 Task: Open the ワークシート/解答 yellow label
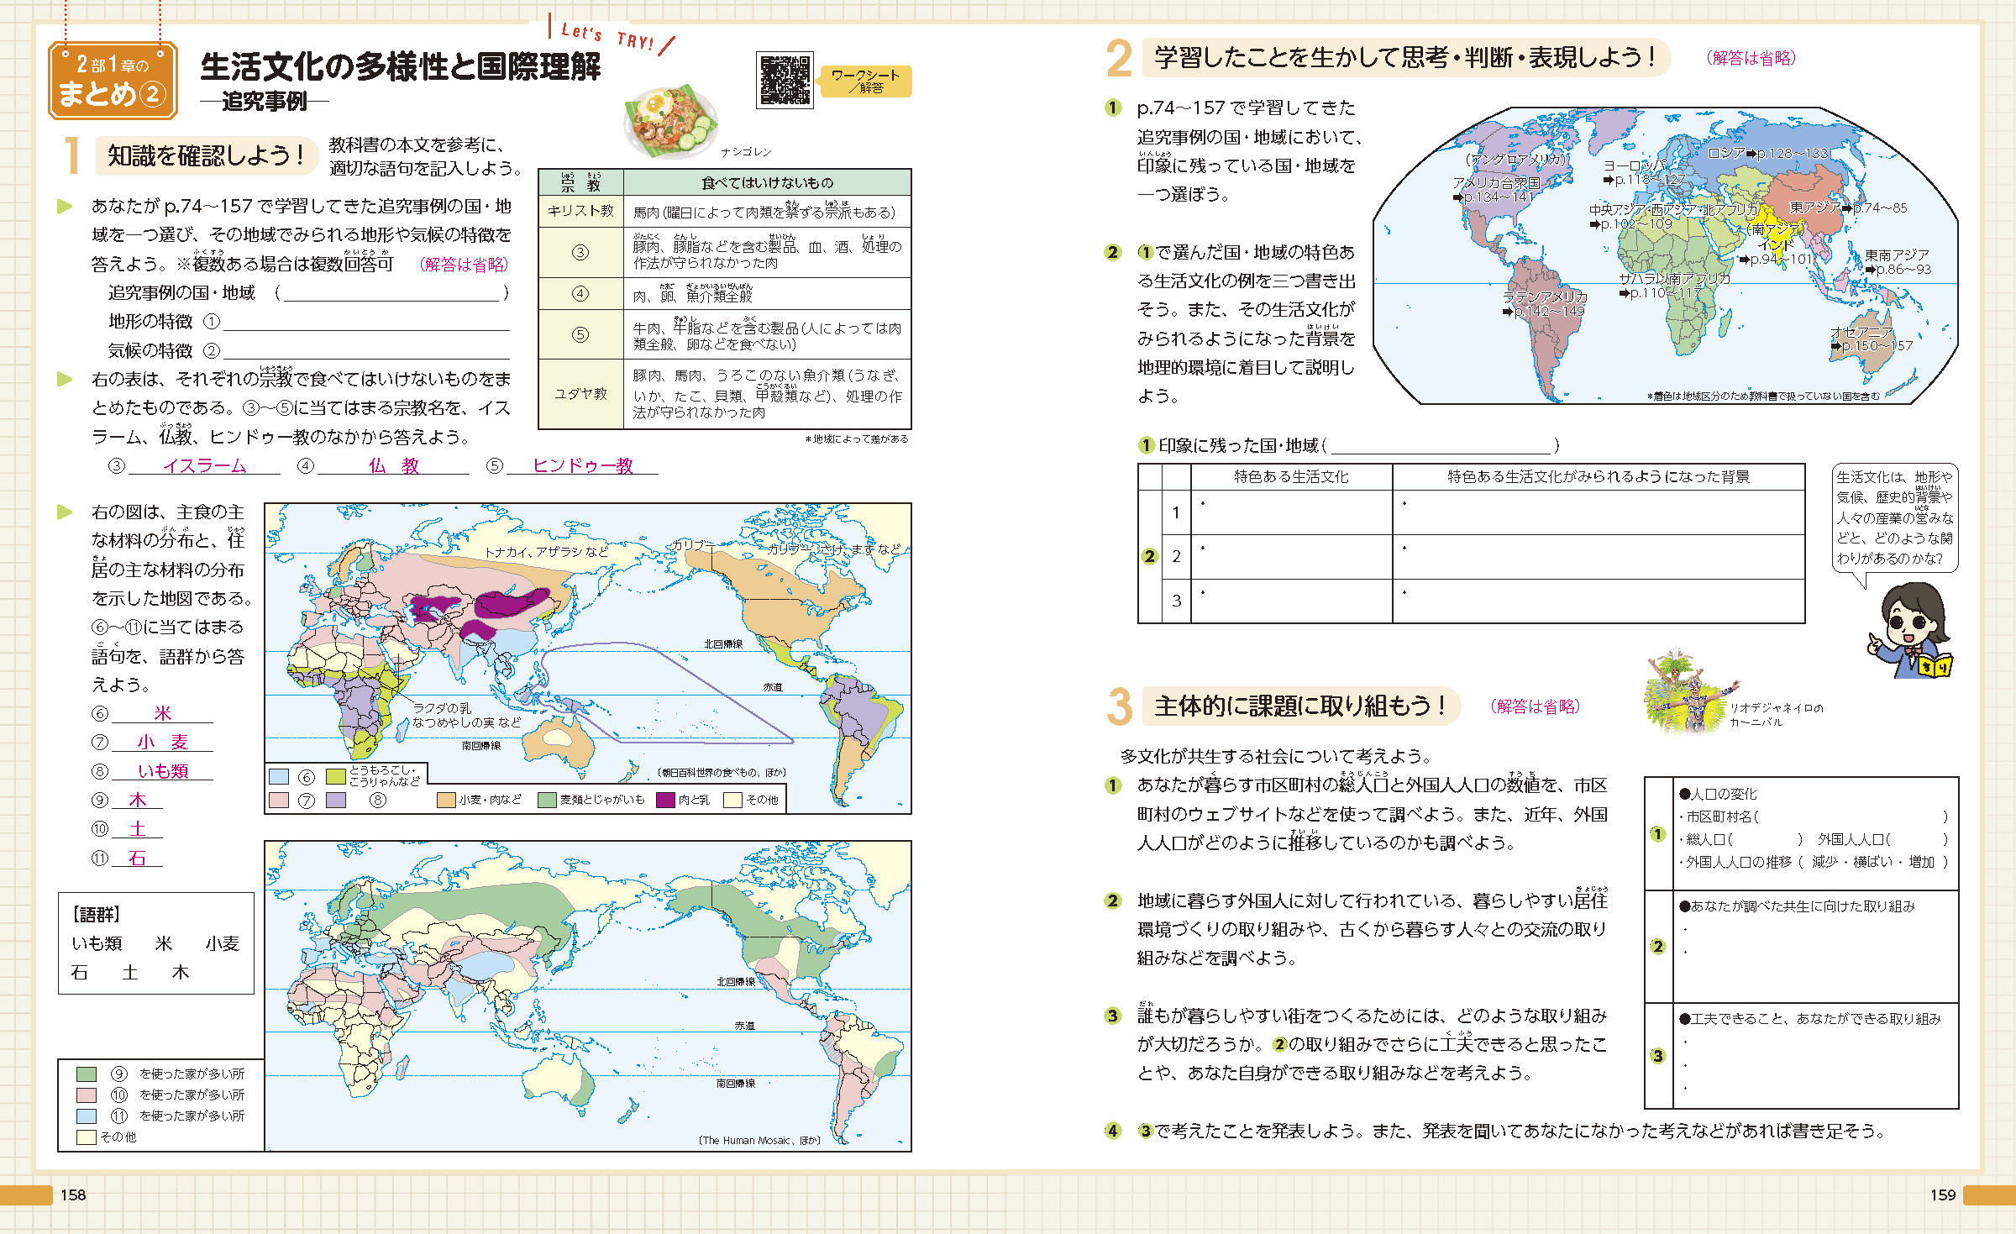(865, 81)
